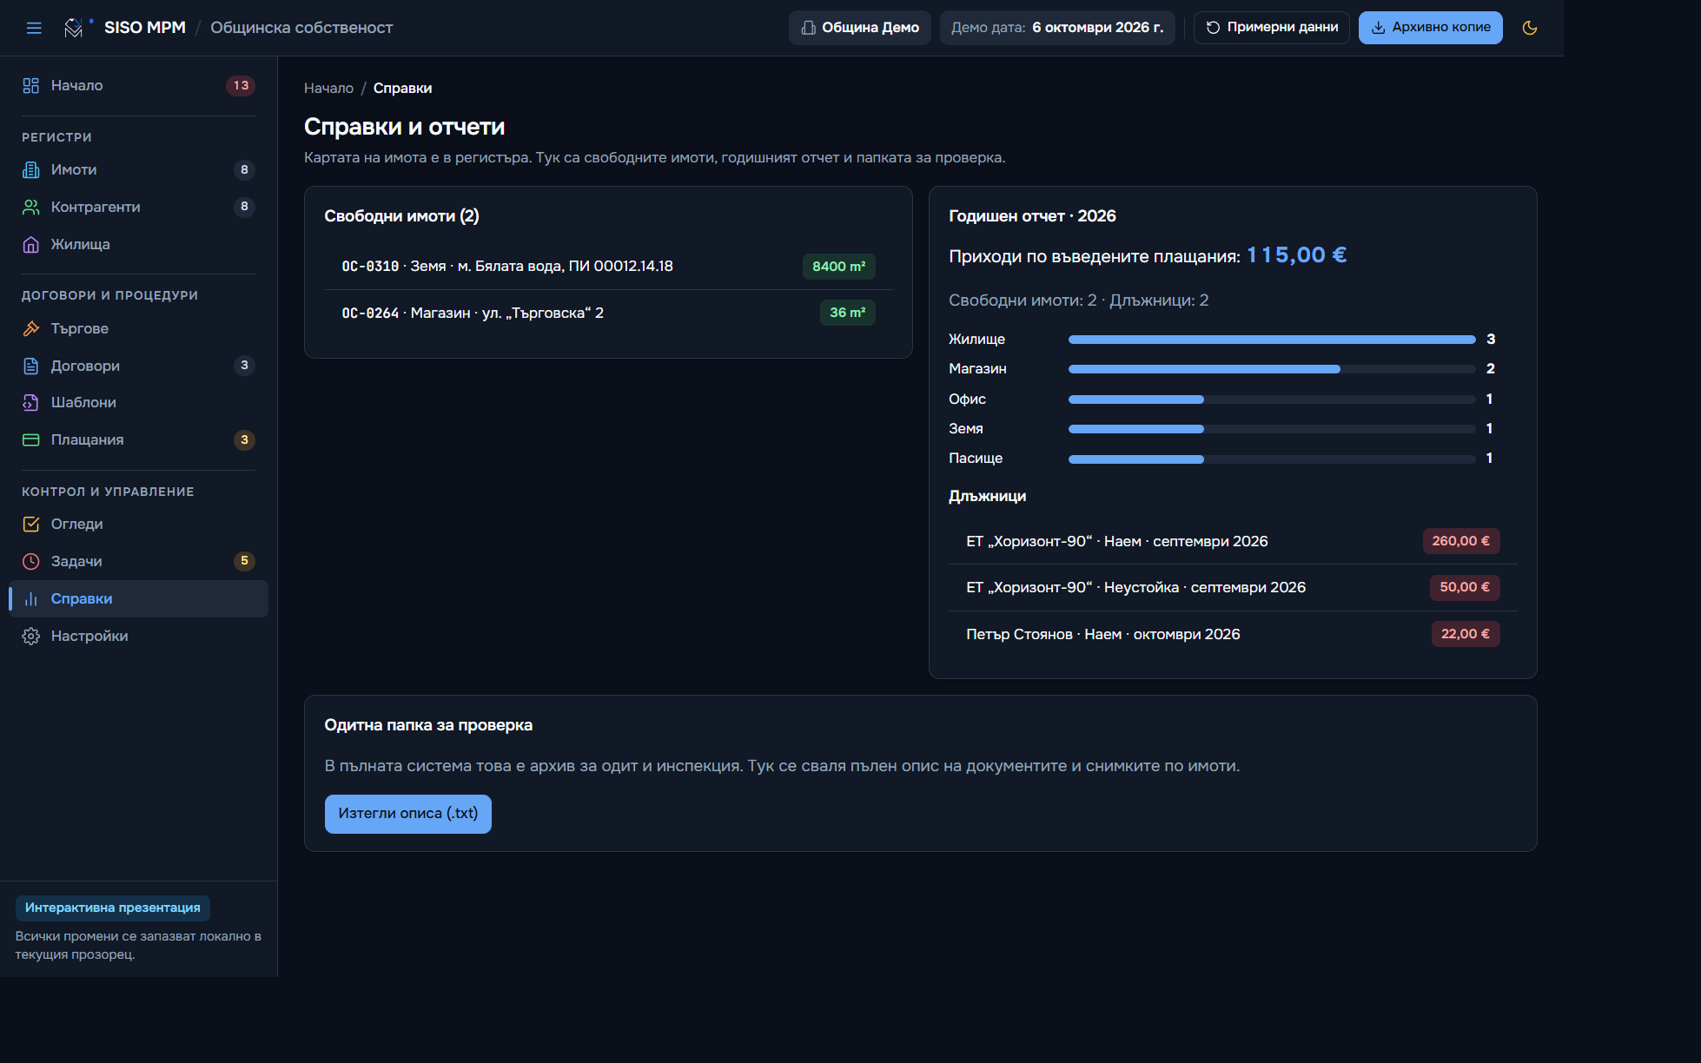Click the Контрагенти people icon
Image resolution: width=1701 pixels, height=1063 pixels.
(x=30, y=207)
